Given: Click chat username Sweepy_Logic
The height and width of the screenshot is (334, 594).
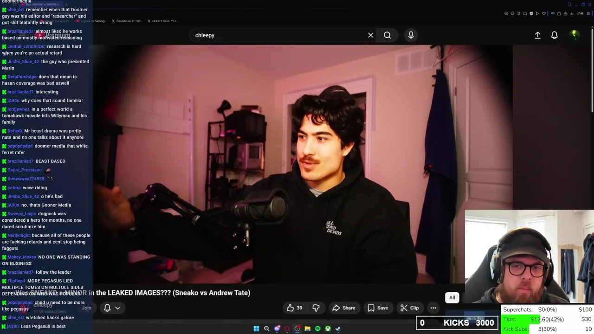Looking at the screenshot, I should point(21,214).
